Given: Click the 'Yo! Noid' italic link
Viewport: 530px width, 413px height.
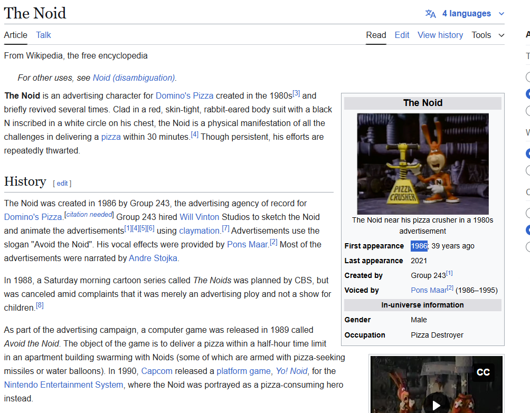Looking at the screenshot, I should coord(292,371).
